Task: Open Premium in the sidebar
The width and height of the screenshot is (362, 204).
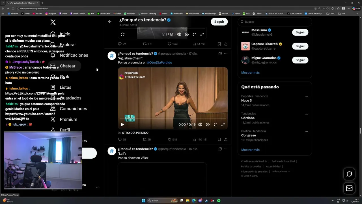Action: tap(64, 120)
